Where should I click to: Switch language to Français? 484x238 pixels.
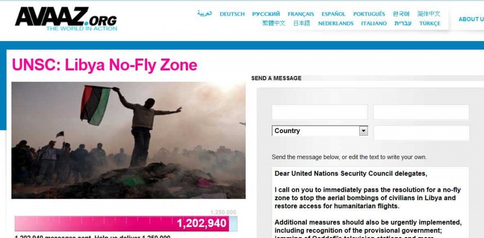click(x=301, y=14)
